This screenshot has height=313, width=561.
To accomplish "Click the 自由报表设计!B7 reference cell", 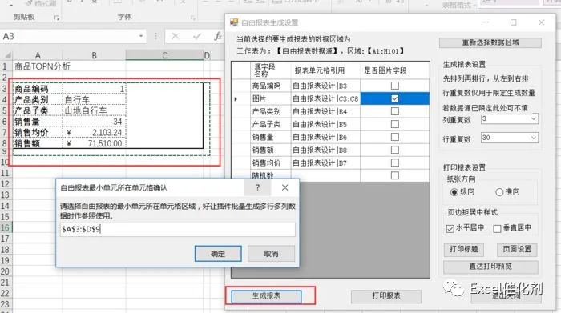I will click(325, 163).
